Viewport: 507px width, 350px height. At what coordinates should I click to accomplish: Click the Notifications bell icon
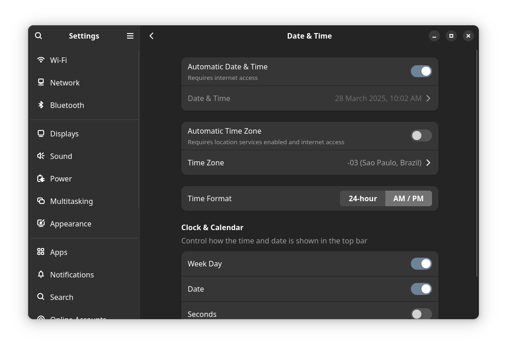(x=41, y=274)
